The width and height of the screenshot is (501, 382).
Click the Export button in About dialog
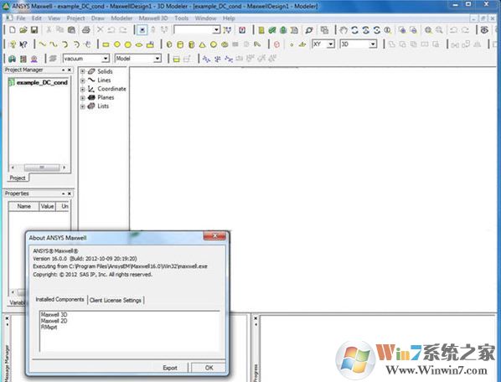coord(170,368)
